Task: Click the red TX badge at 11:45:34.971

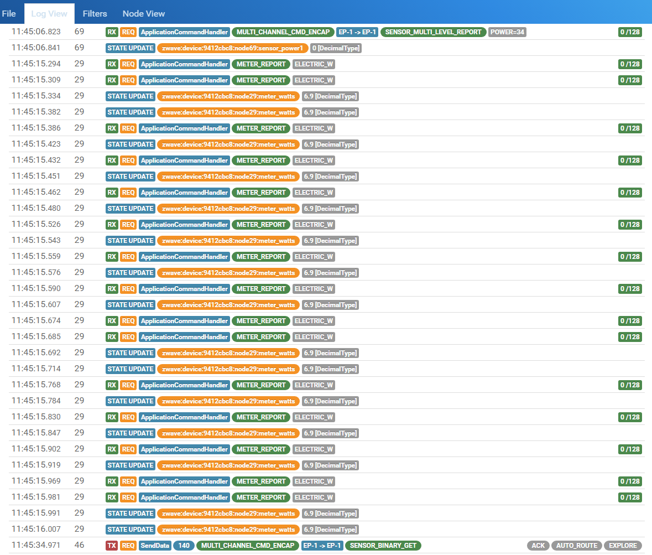Action: pos(112,546)
